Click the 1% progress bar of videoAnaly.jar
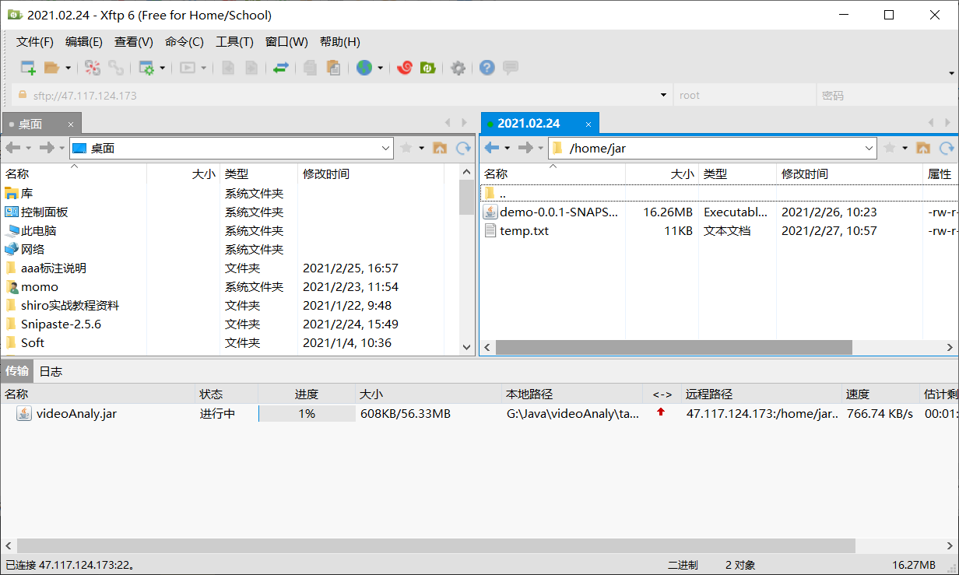Screen dimensions: 959x575 click(307, 414)
